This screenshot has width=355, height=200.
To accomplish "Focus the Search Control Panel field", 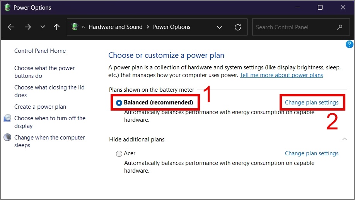I will pos(301,27).
